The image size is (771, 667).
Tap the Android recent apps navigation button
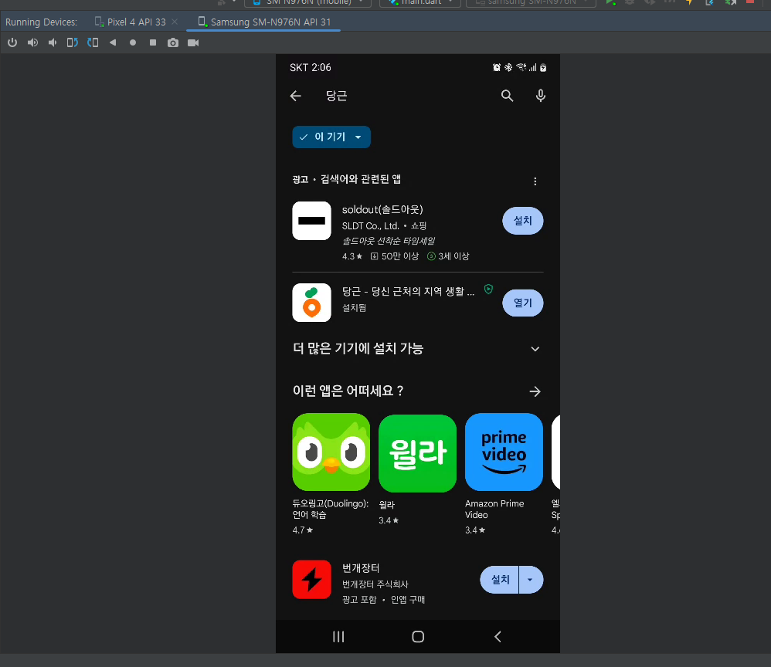pos(338,637)
